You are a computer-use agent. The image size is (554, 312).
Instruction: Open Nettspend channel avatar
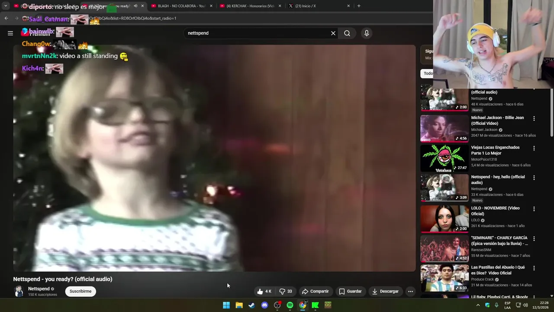coord(19,291)
